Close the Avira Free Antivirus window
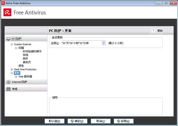 [174, 3]
